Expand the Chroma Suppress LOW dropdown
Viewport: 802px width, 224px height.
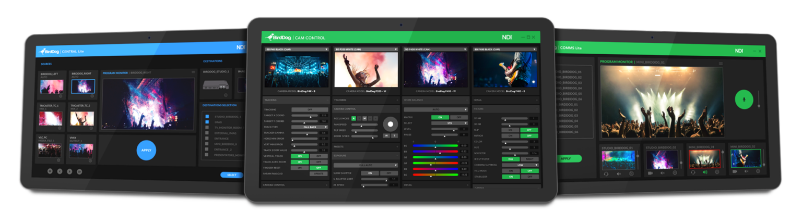coord(520,165)
